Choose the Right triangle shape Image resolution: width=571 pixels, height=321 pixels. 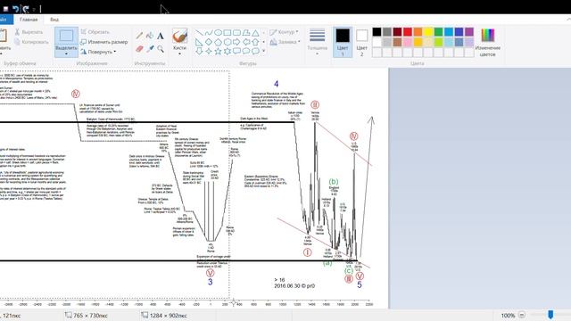click(199, 42)
